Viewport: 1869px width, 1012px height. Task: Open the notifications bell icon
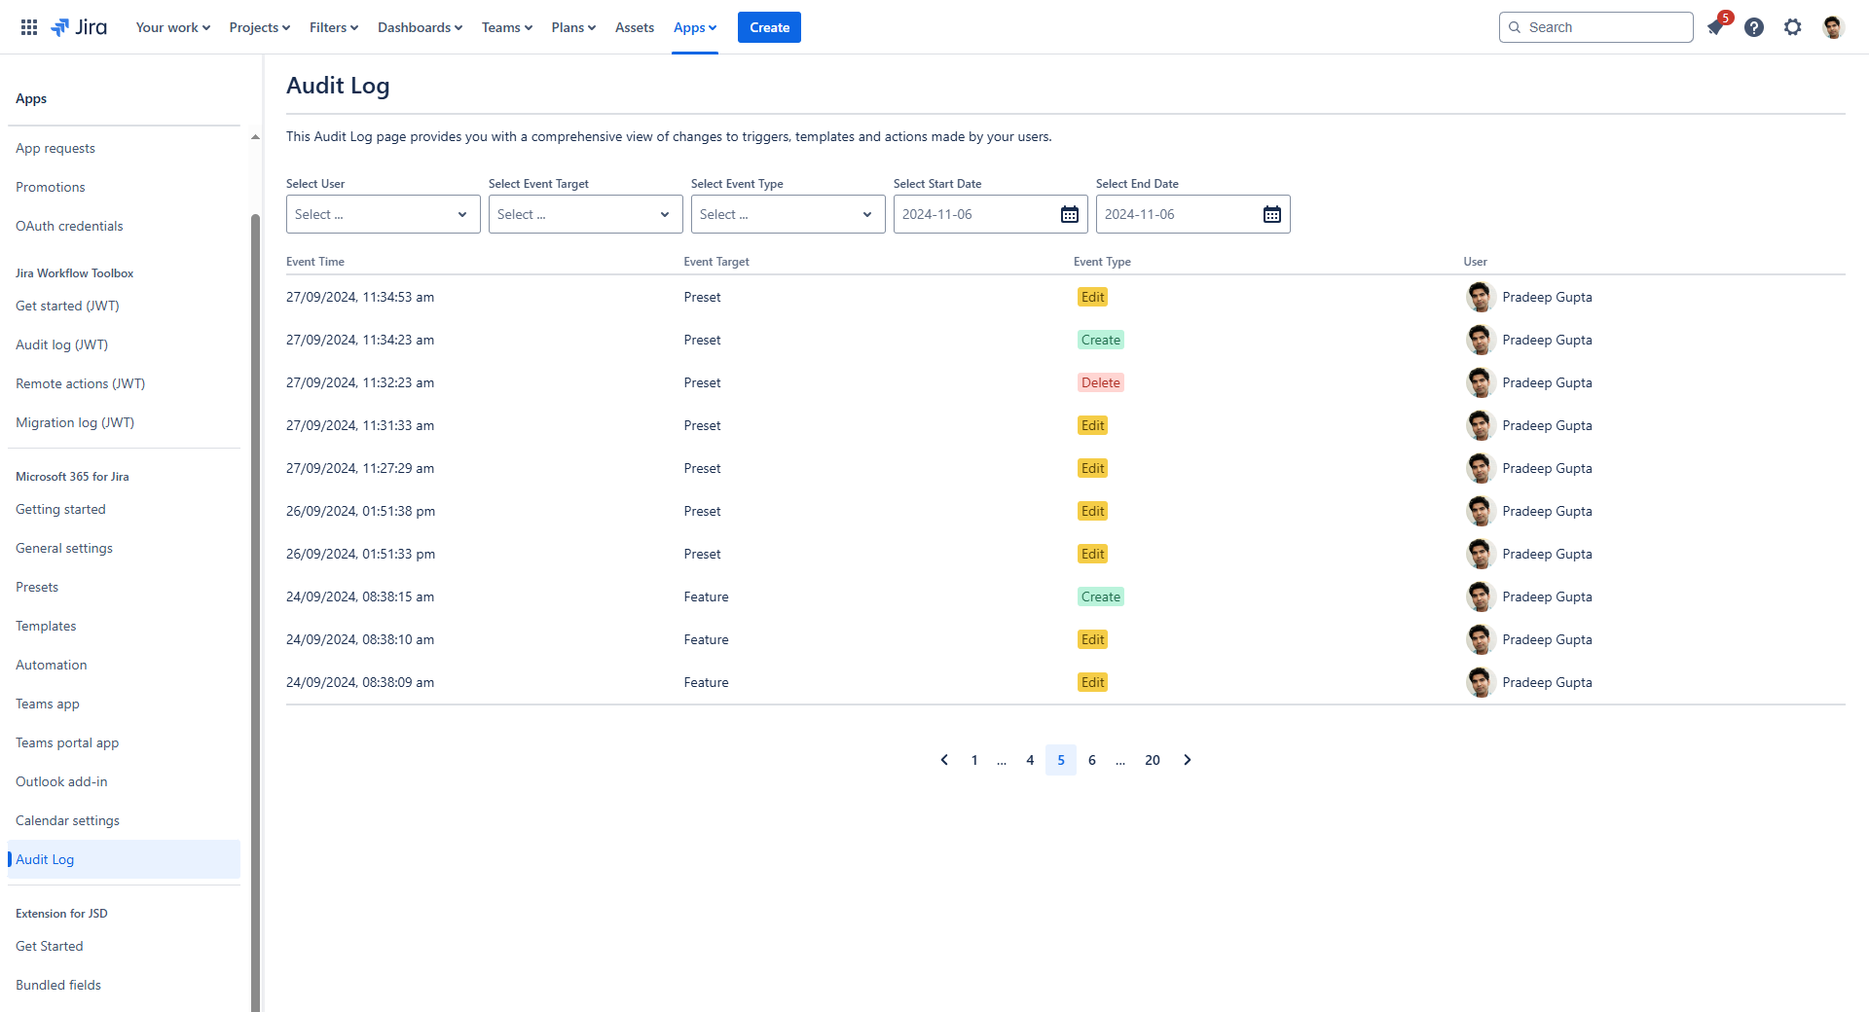(x=1715, y=27)
